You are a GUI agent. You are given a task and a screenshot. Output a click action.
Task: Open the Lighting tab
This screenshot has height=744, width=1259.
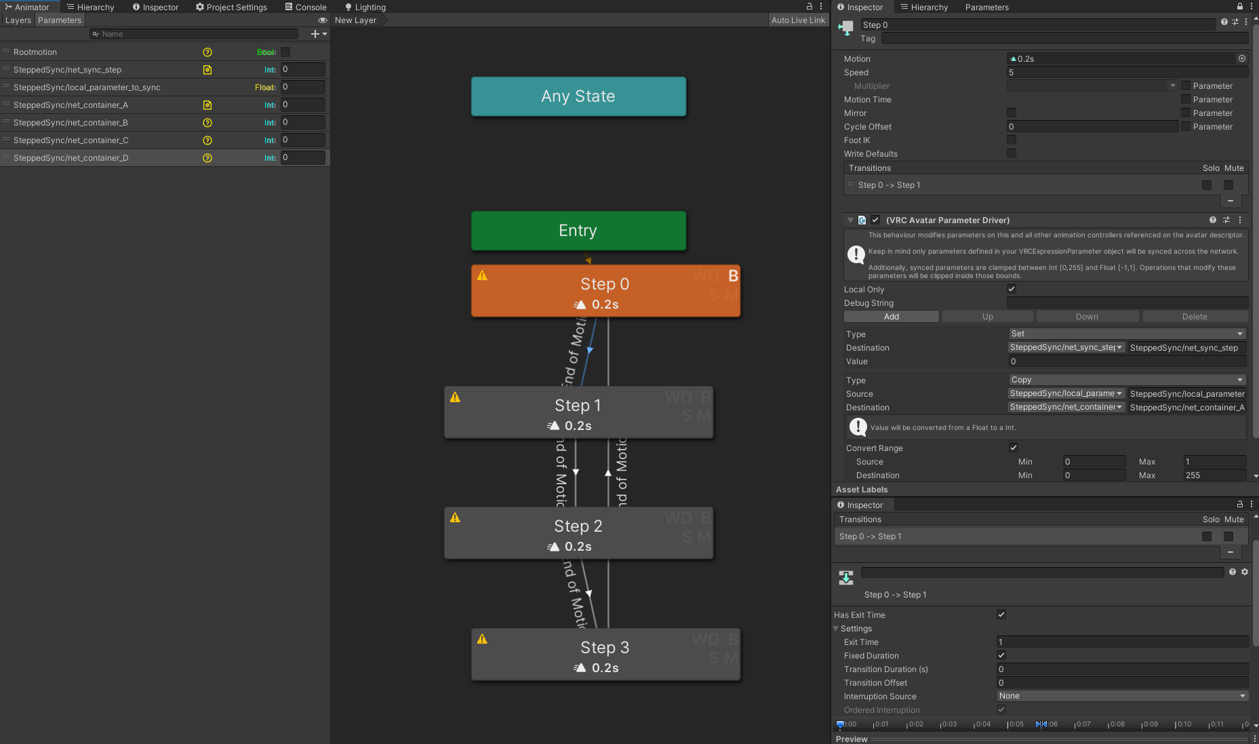coord(365,7)
